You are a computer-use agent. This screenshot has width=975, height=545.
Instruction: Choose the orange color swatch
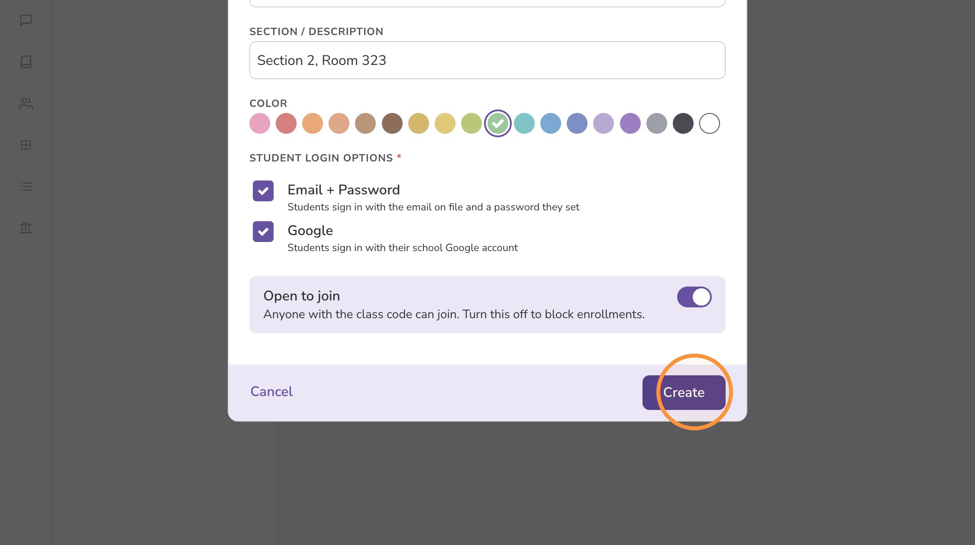(x=313, y=123)
